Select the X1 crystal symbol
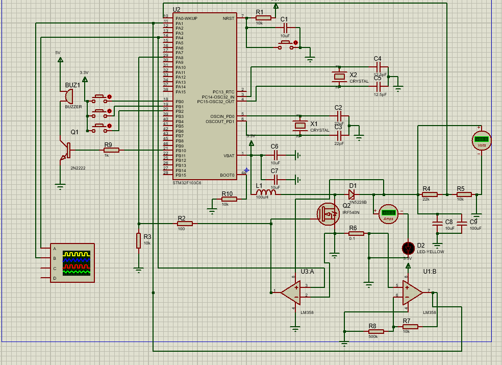The width and height of the screenshot is (502, 365). (x=299, y=125)
